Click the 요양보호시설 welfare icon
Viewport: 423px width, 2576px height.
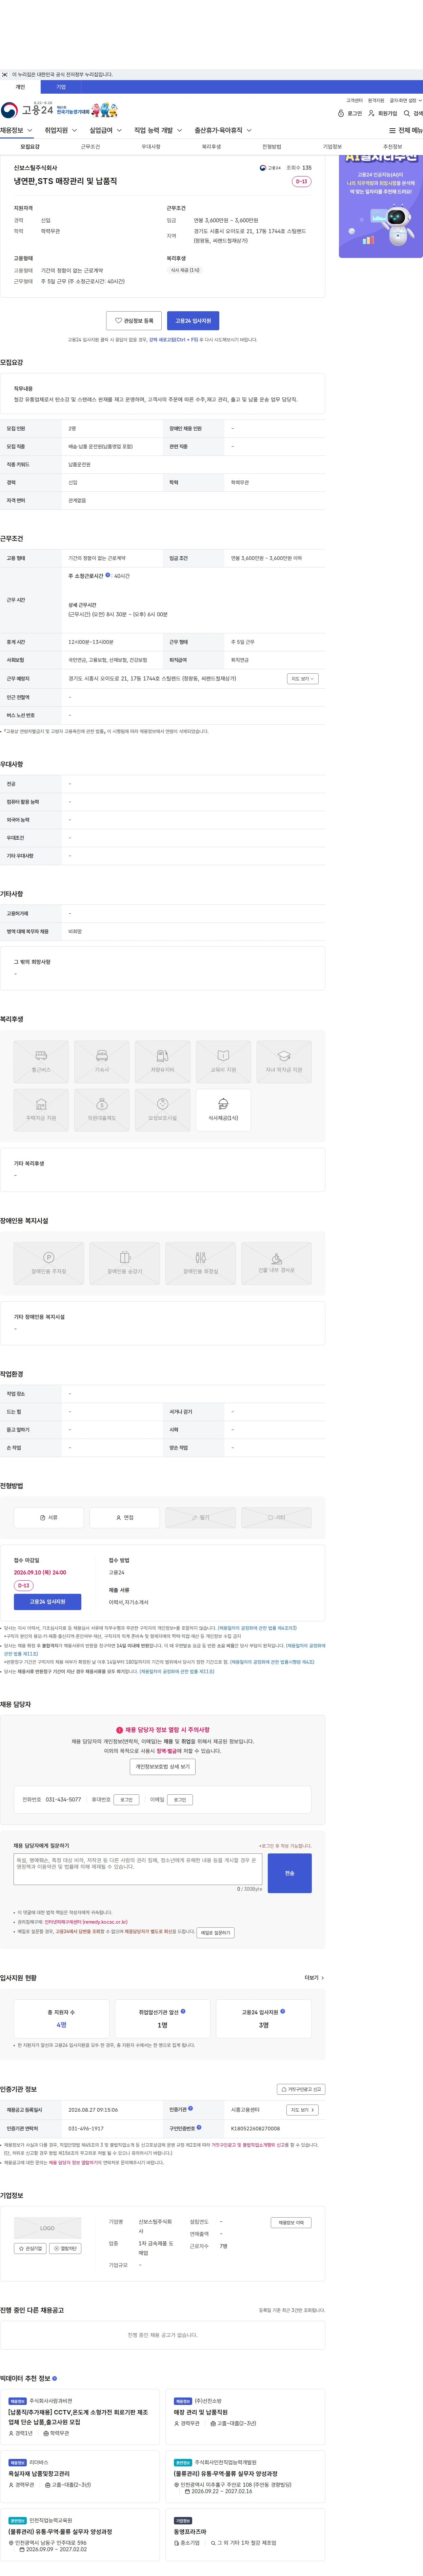(163, 1110)
